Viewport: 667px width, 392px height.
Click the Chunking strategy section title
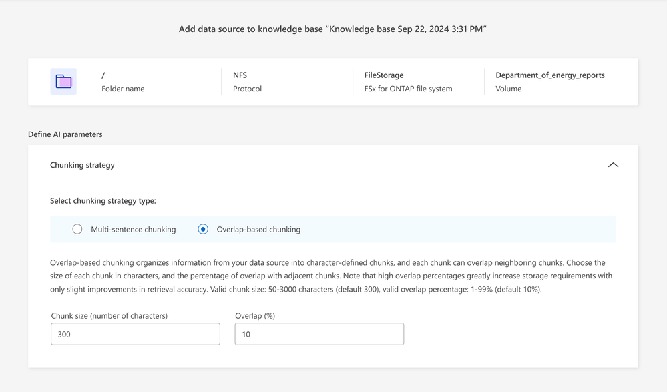point(82,165)
